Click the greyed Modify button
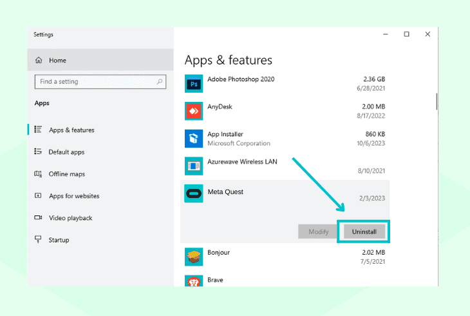470x316 pixels. point(318,232)
